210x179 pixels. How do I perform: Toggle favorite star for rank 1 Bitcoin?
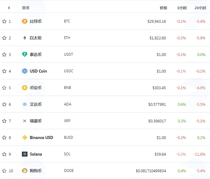coord(4,21)
